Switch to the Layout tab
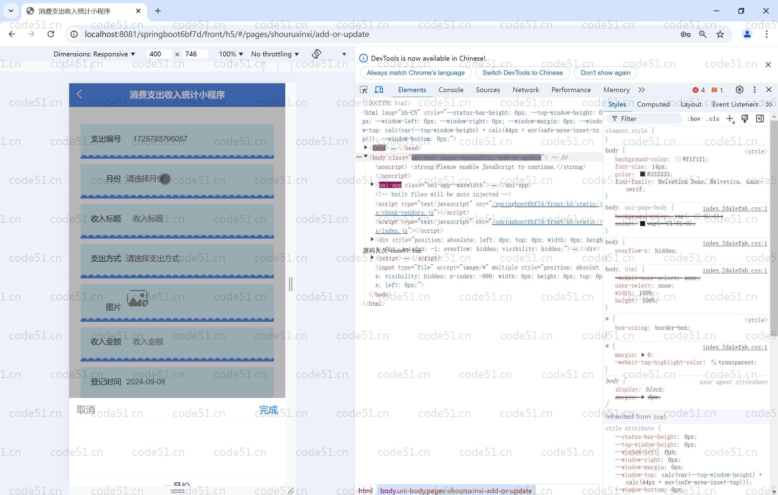 [x=691, y=104]
